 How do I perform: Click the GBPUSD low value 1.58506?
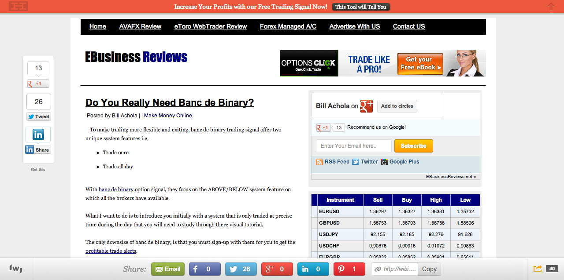pos(465,223)
